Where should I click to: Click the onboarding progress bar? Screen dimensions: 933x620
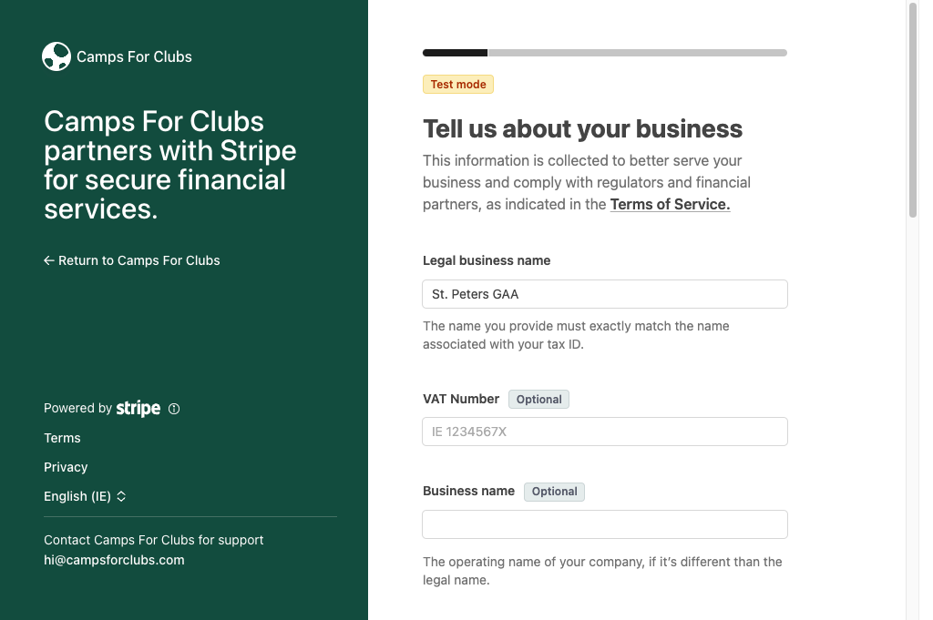[x=605, y=53]
